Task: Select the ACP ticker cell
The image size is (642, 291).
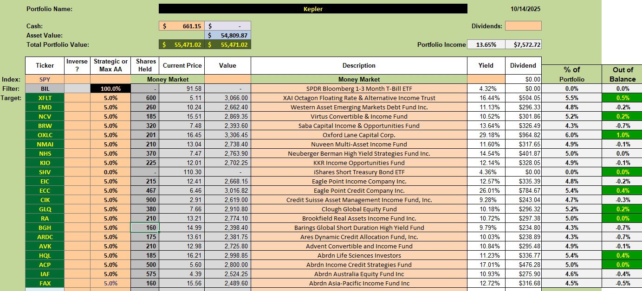Action: click(45, 265)
